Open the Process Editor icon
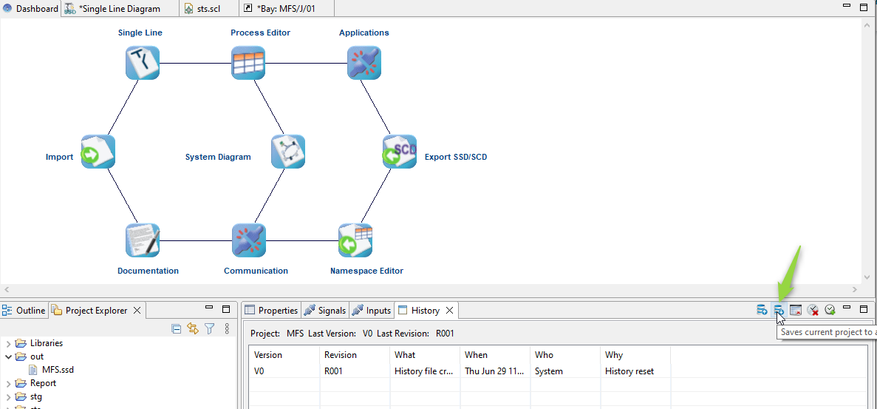Image resolution: width=877 pixels, height=409 pixels. [248, 63]
